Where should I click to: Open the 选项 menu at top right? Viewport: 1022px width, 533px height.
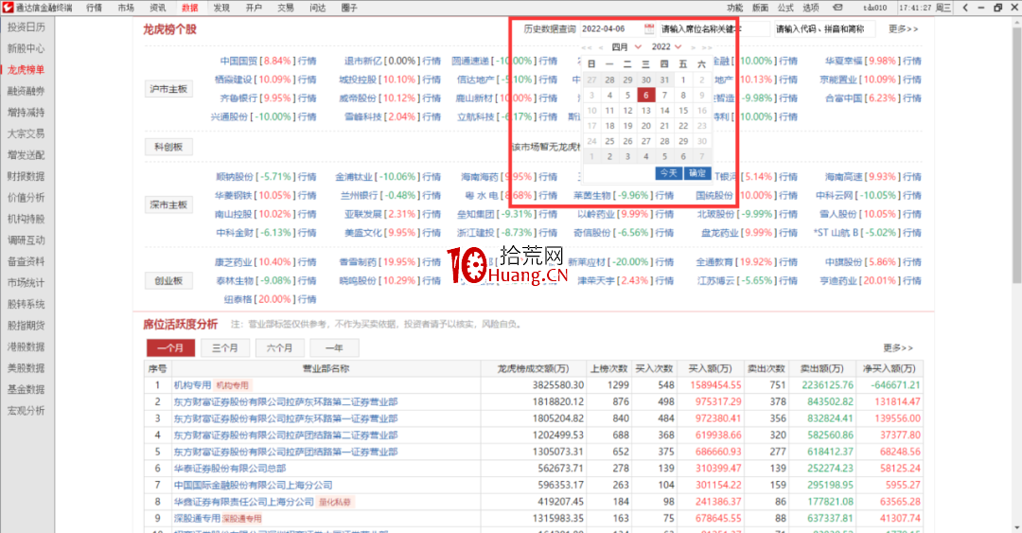pyautogui.click(x=811, y=8)
